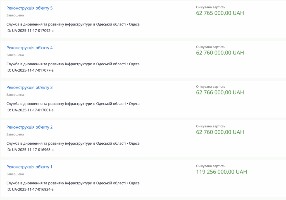Click expected value amount of object 2

(x=220, y=132)
